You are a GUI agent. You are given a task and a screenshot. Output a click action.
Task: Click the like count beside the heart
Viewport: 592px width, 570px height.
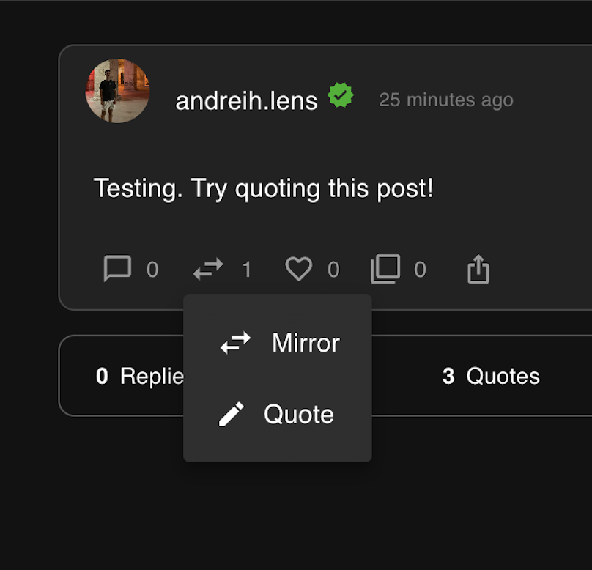(333, 270)
